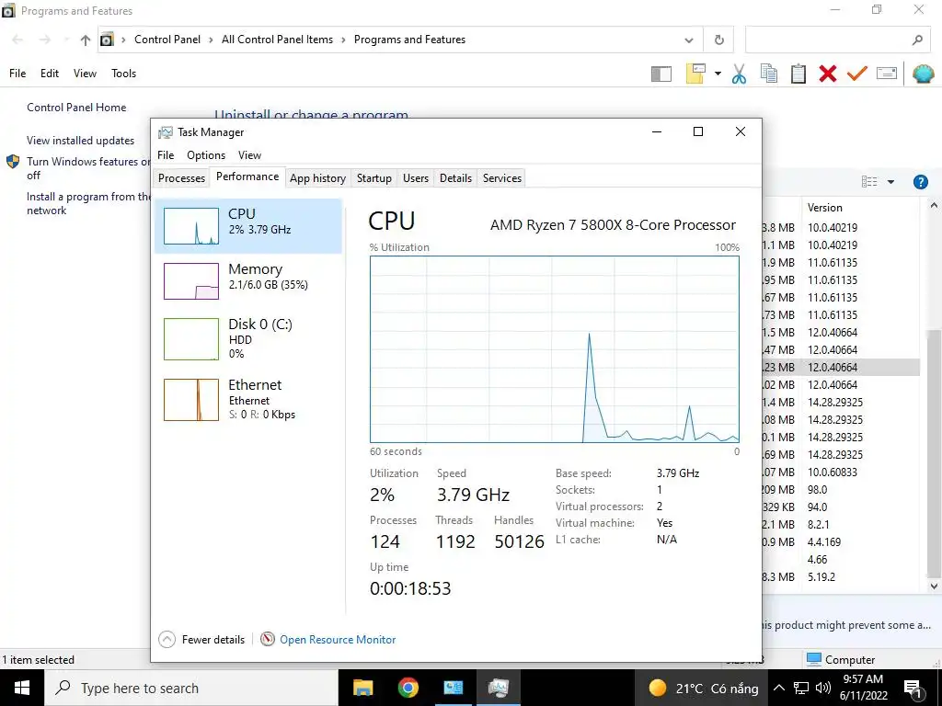Click the change view list icon

(869, 182)
